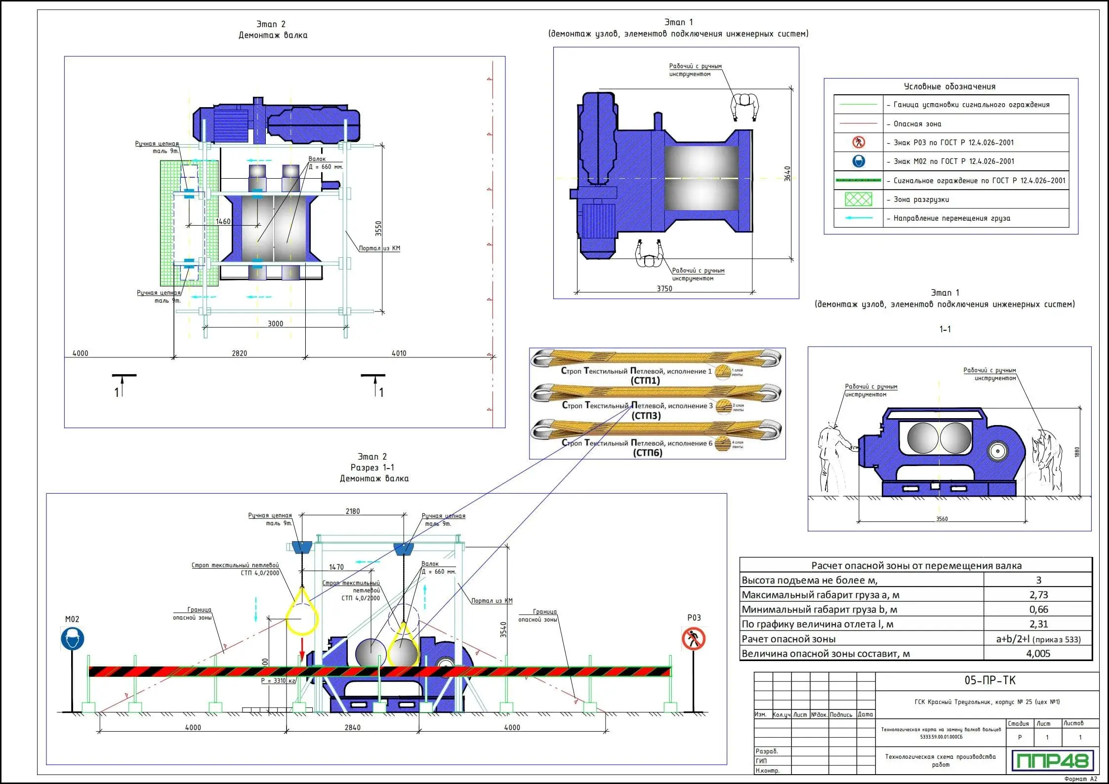Click the СТП1 textile sling image
Image resolution: width=1109 pixels, height=784 pixels.
(656, 357)
